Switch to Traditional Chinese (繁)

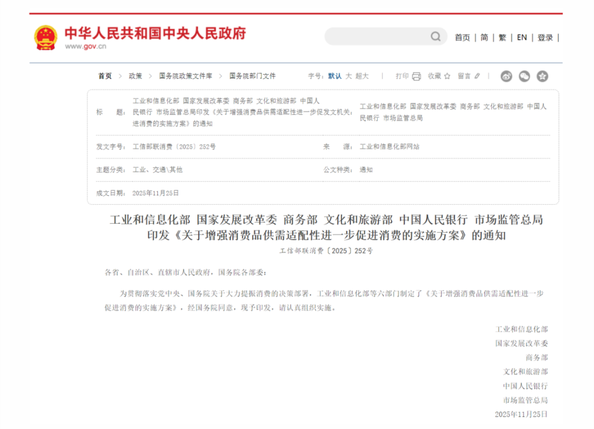coord(502,37)
